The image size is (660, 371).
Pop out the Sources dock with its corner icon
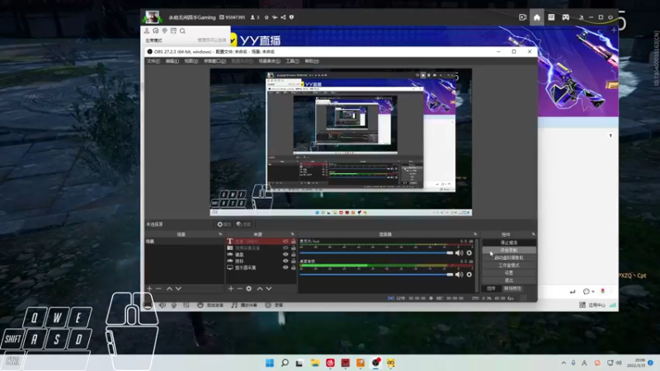[293, 234]
